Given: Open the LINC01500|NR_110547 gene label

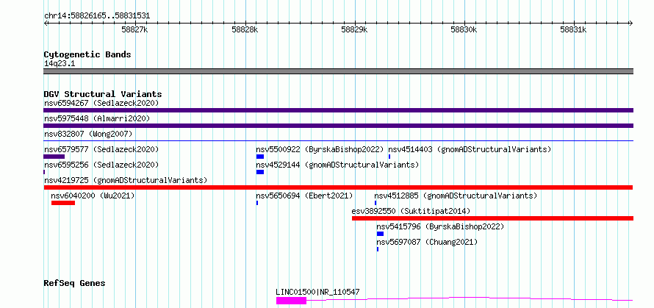Looking at the screenshot, I should [x=318, y=292].
